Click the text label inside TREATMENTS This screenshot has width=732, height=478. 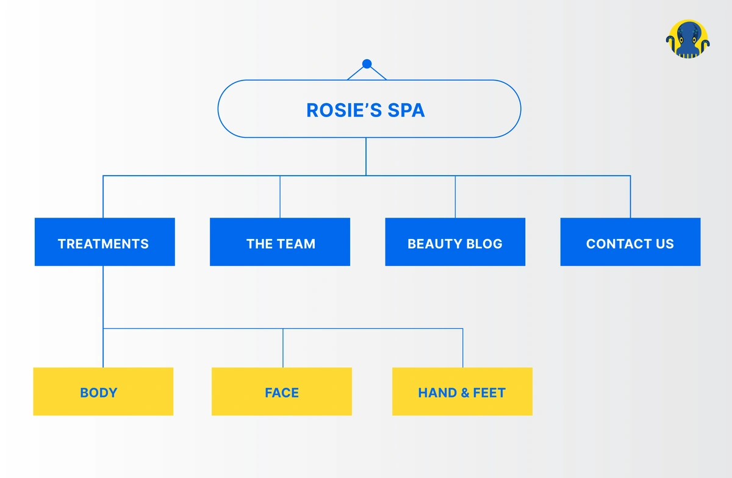coord(103,243)
